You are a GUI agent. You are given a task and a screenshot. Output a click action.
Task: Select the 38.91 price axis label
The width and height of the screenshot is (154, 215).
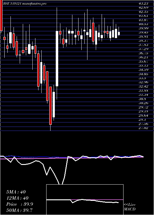click(143, 37)
